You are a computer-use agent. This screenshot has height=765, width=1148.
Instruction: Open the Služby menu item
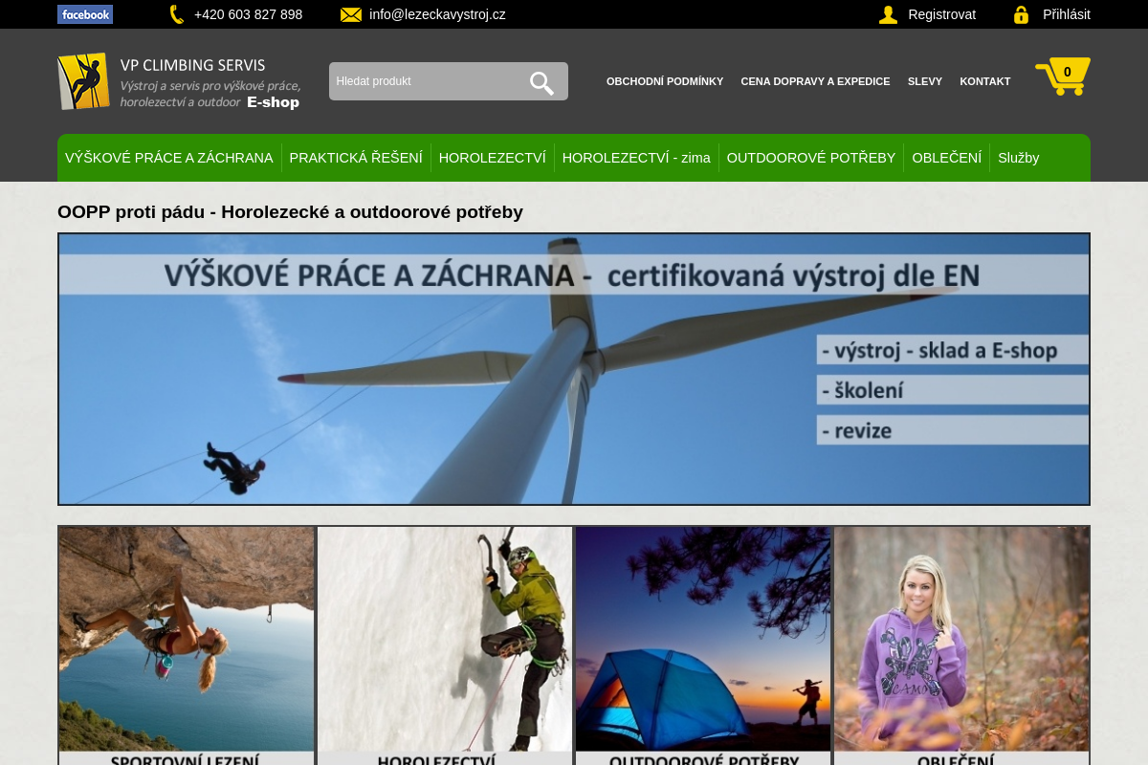pyautogui.click(x=1018, y=158)
